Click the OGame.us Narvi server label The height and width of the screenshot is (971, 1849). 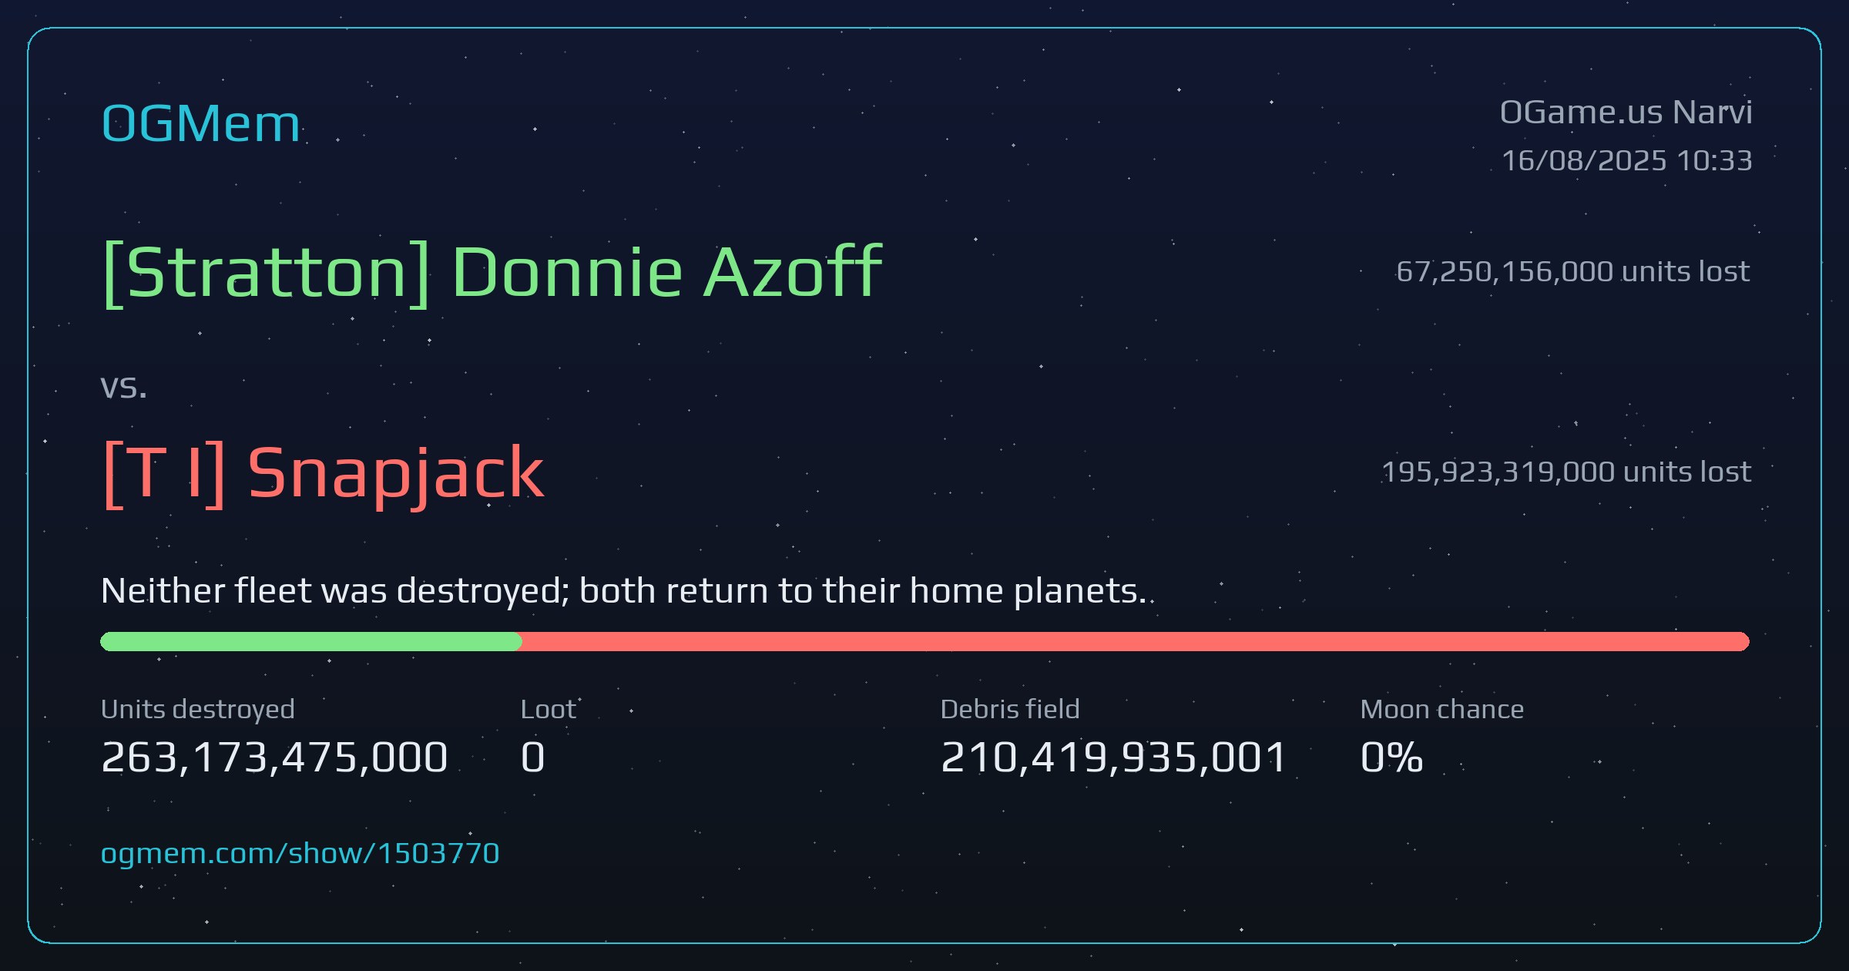pos(1626,113)
